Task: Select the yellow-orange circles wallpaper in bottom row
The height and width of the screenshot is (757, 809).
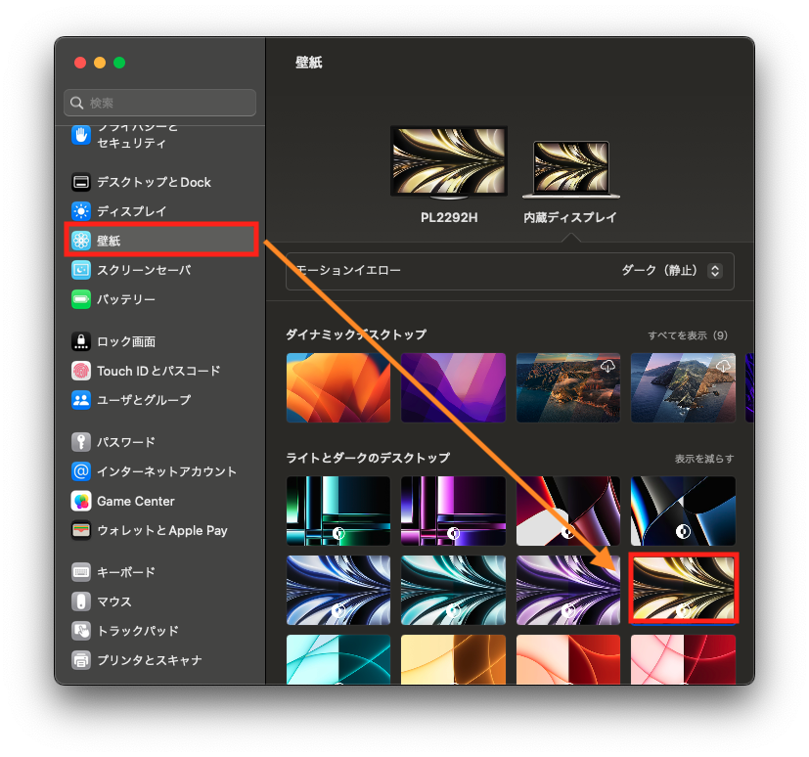Action: 453,659
